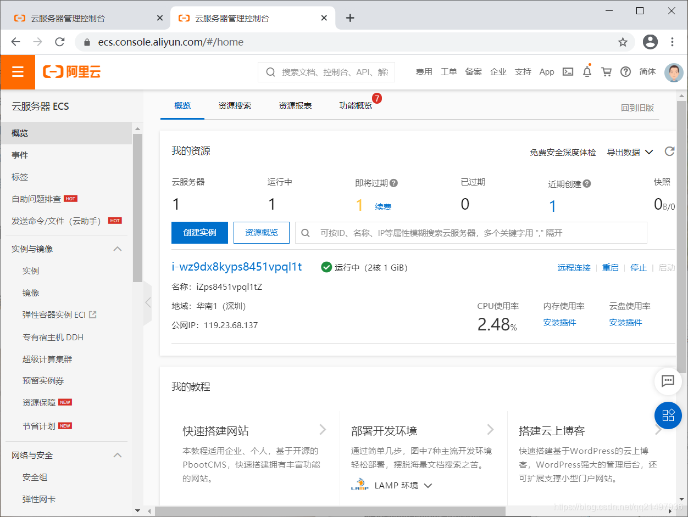This screenshot has width=688, height=517.
Task: Click 回到旧版 link
Action: [x=637, y=108]
